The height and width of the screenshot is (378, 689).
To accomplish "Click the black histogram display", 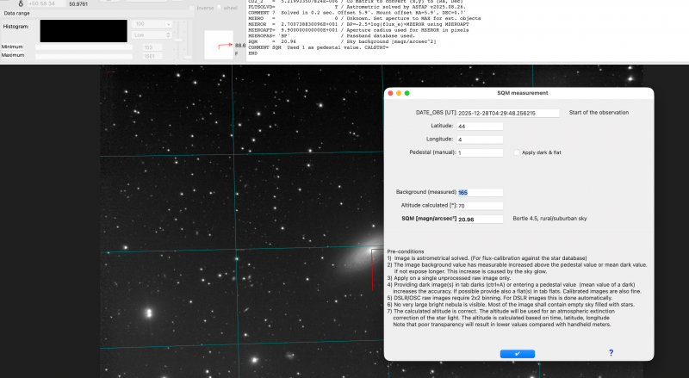I will [x=84, y=31].
